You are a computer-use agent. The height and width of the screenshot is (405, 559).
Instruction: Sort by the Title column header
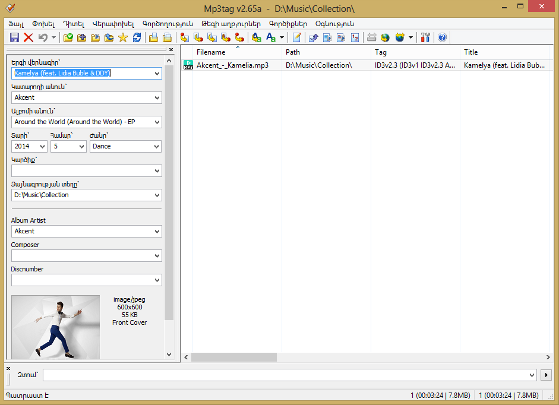pos(504,52)
